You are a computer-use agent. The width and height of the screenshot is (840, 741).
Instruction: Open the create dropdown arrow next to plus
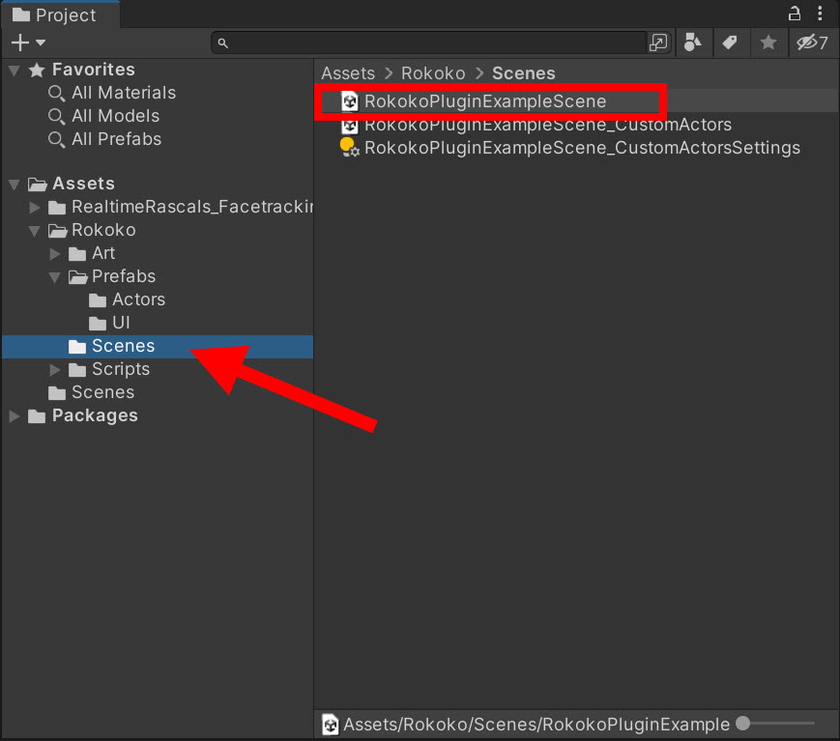(41, 43)
